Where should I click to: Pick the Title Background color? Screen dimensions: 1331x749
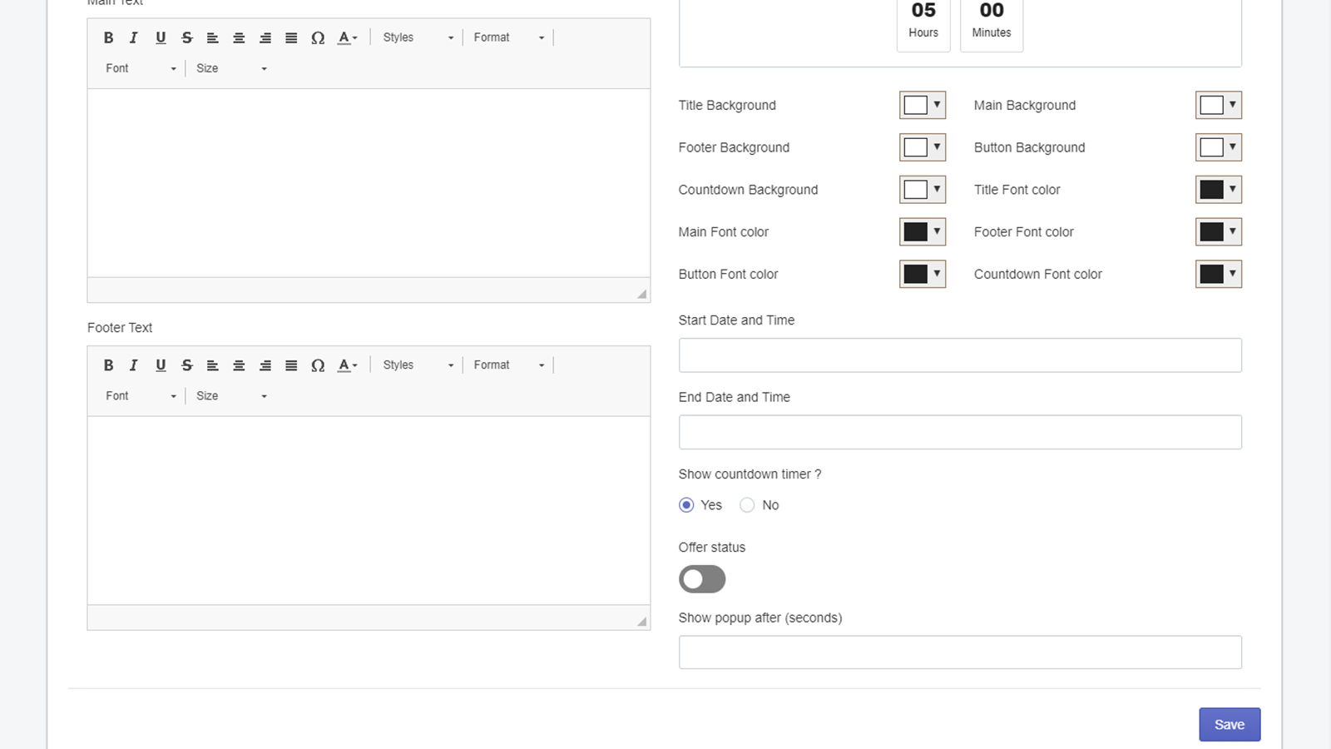pos(922,105)
